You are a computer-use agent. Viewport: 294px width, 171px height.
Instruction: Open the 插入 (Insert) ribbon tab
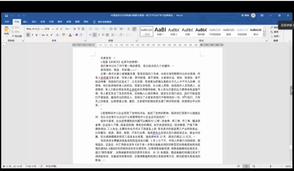coord(25,22)
